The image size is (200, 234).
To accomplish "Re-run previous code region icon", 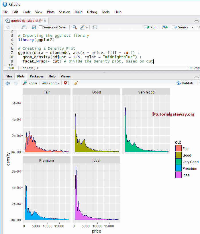I will pos(165,27).
